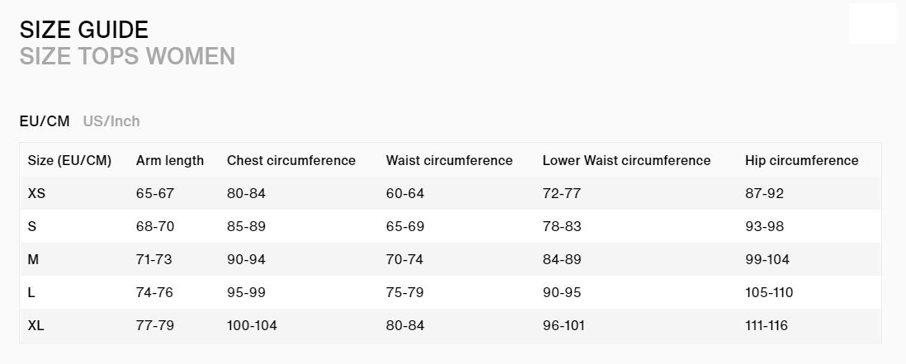Image resolution: width=906 pixels, height=364 pixels.
Task: Click the 100-104 chest value for XL
Action: (x=252, y=325)
